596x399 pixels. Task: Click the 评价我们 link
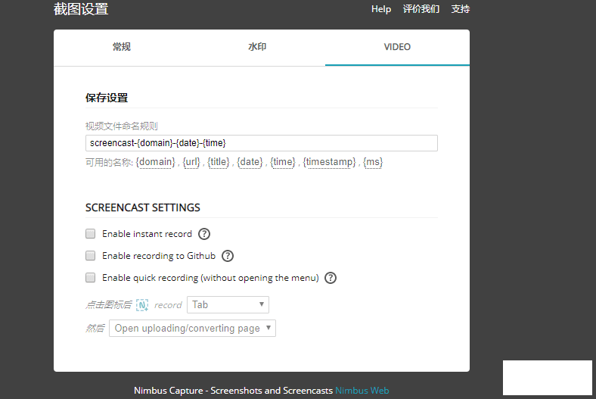[x=421, y=9]
